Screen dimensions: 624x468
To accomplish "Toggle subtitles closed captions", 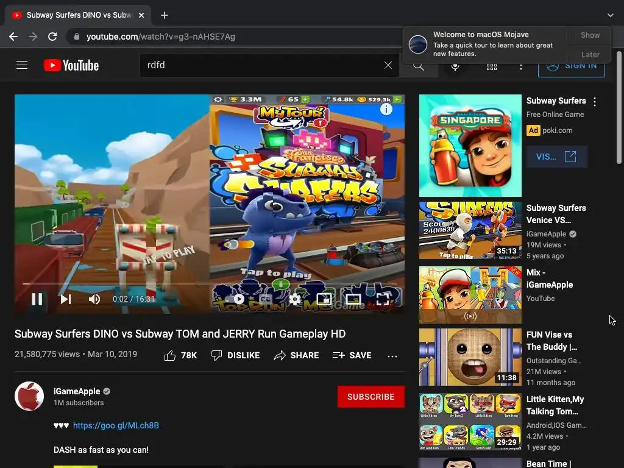I will pos(266,299).
